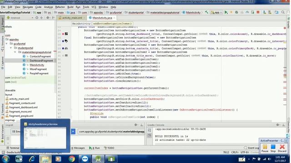Click system tray volume icon

coord(269,159)
